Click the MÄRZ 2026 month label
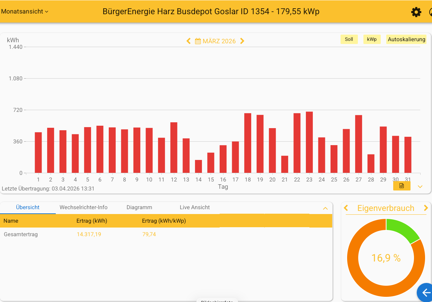 (x=219, y=41)
